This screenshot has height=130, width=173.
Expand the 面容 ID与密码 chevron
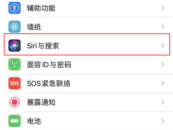tap(163, 64)
